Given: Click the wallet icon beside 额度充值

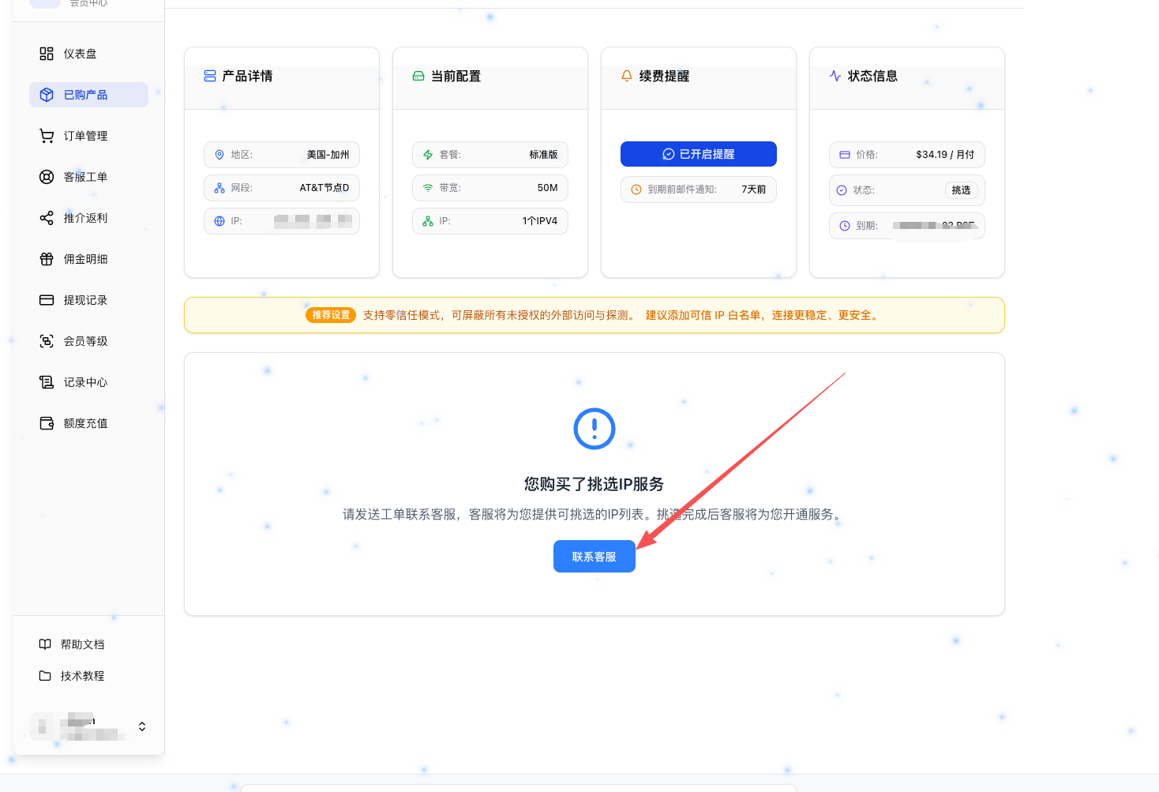Looking at the screenshot, I should [x=47, y=423].
